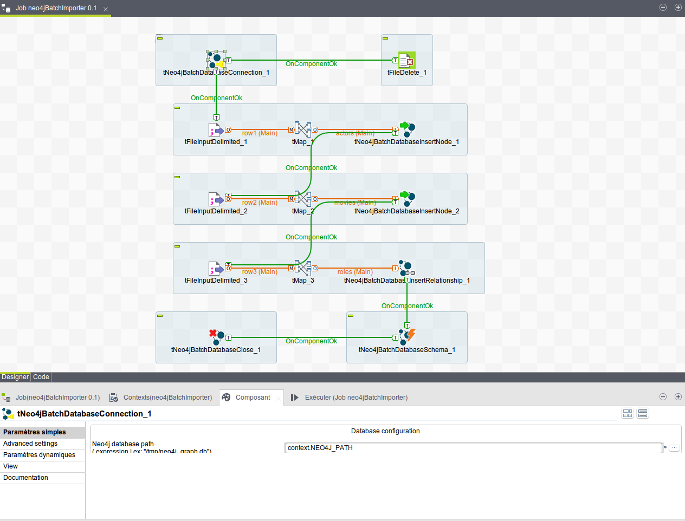The image size is (685, 521).
Task: Collapse the tFileInputDelimited_3 subjob box
Action: tap(177, 246)
